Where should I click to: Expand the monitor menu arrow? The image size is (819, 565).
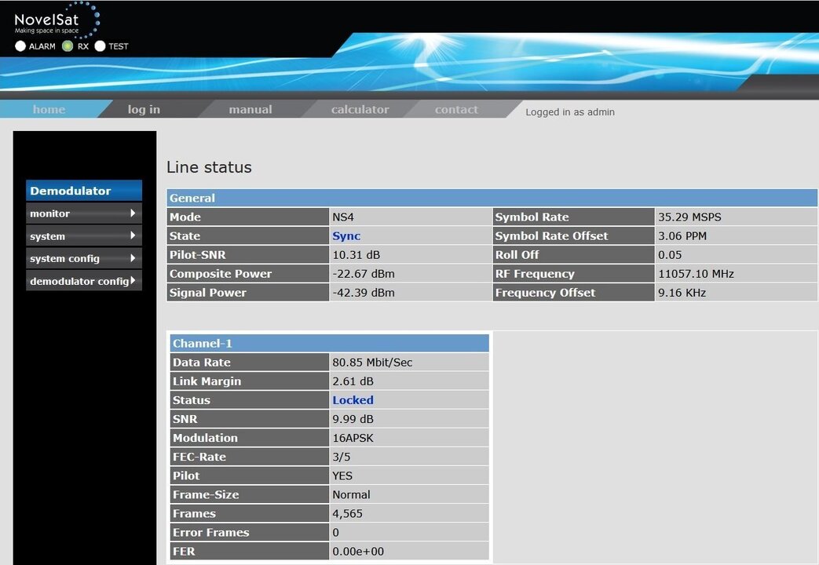[133, 213]
